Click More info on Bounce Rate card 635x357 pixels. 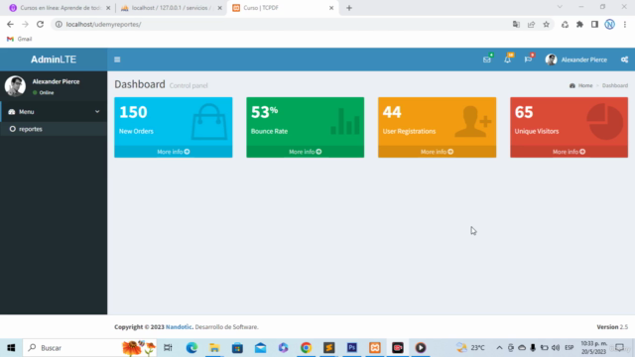(x=305, y=152)
